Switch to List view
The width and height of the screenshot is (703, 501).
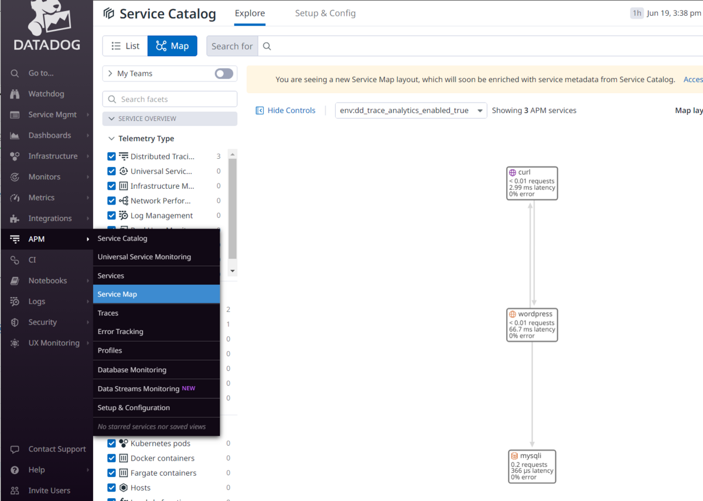(125, 46)
